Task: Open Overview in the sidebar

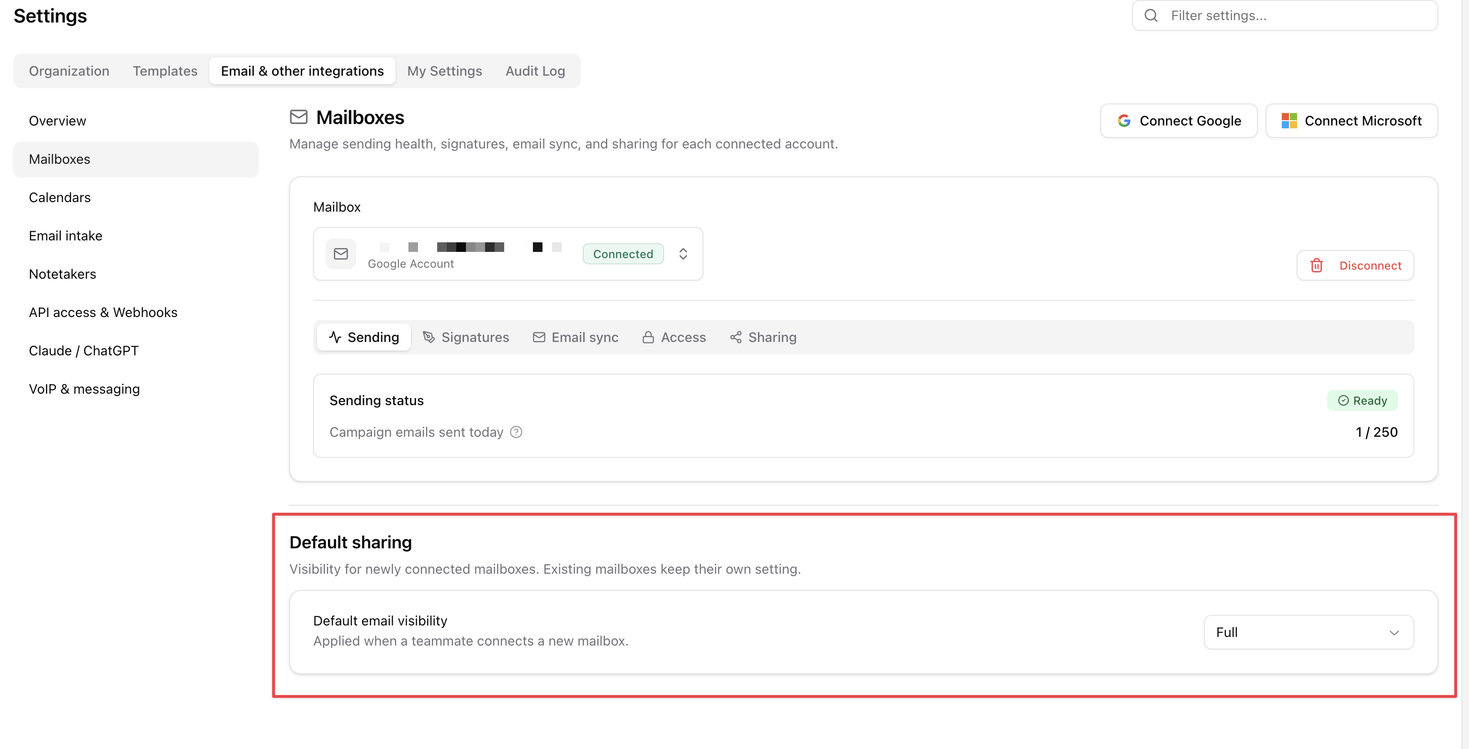Action: [136, 121]
